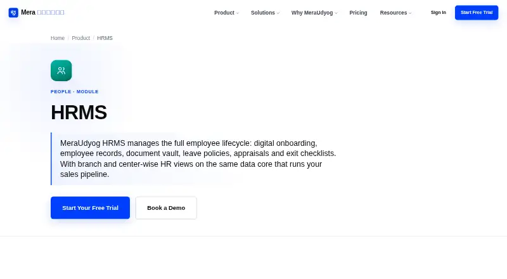Click the HRMS breadcrumb item
The height and width of the screenshot is (279, 507).
[105, 38]
